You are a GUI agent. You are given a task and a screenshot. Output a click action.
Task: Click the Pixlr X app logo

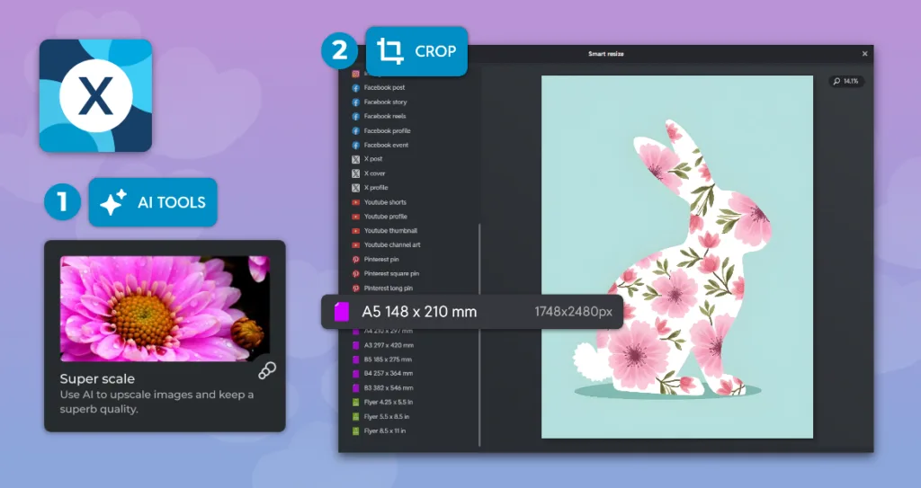[95, 96]
